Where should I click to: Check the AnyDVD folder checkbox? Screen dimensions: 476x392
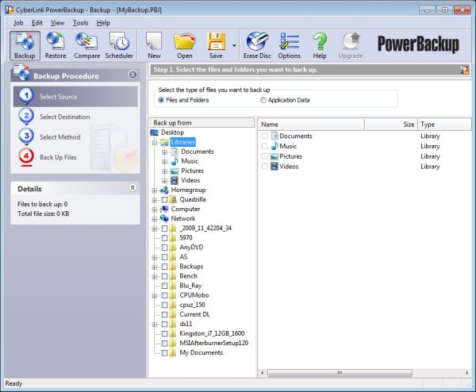click(x=164, y=248)
